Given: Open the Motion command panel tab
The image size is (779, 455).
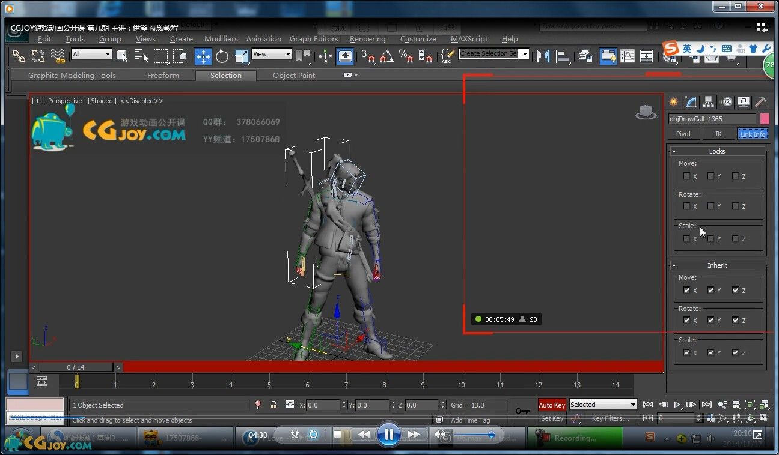Looking at the screenshot, I should [726, 101].
